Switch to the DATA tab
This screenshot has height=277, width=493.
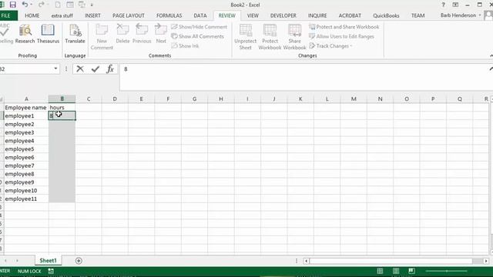point(200,15)
